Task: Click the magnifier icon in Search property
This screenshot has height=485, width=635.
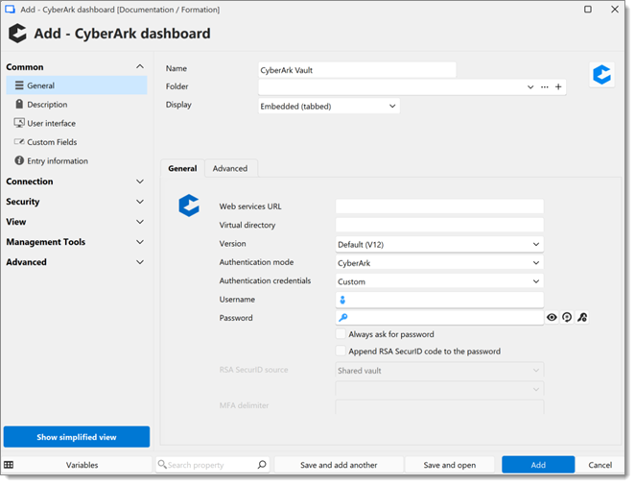Action: [x=262, y=465]
